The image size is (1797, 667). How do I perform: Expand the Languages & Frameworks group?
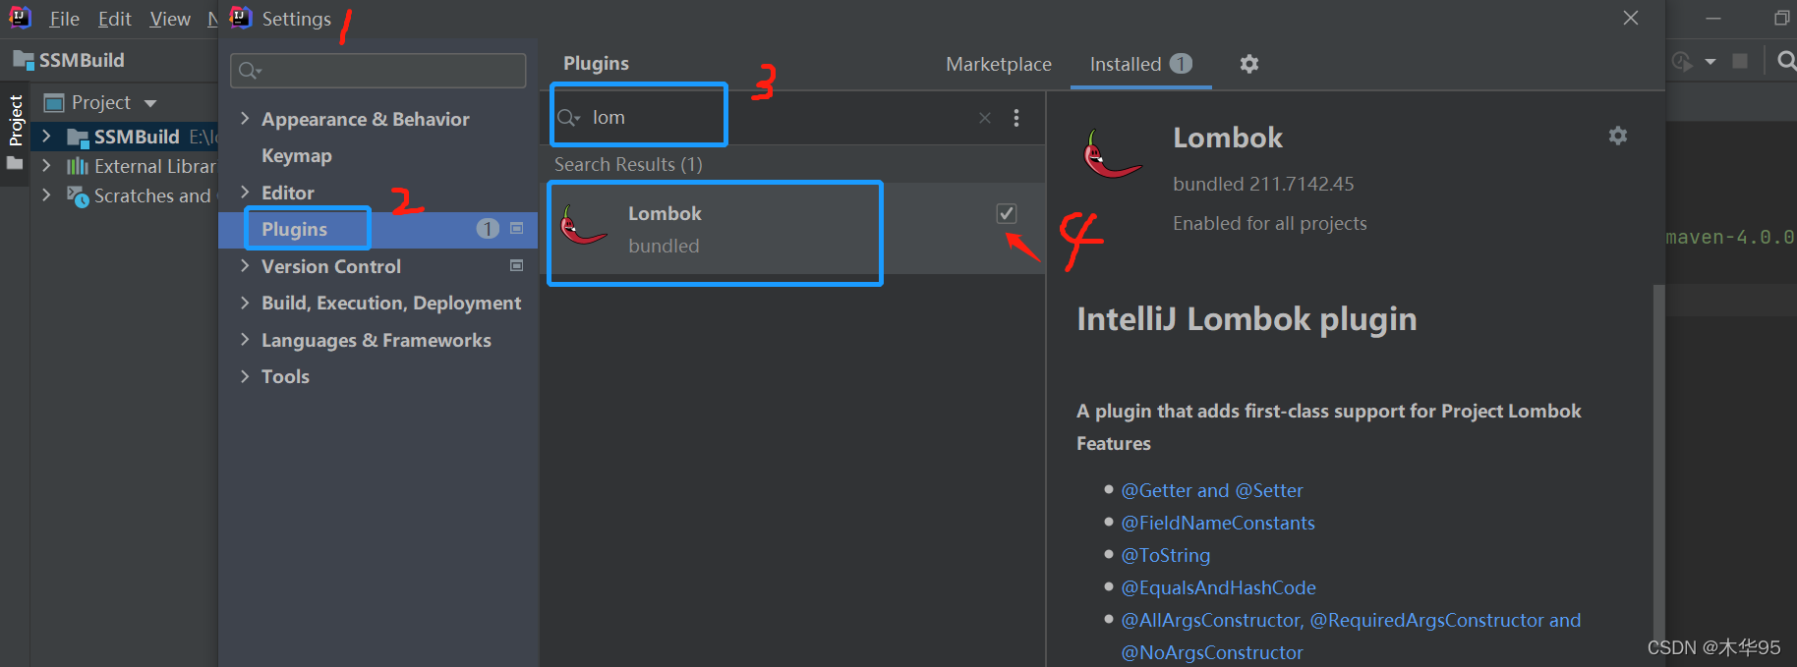pos(245,340)
